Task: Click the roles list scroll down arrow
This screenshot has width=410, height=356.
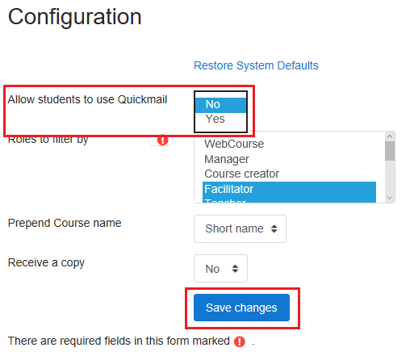Action: coord(390,198)
